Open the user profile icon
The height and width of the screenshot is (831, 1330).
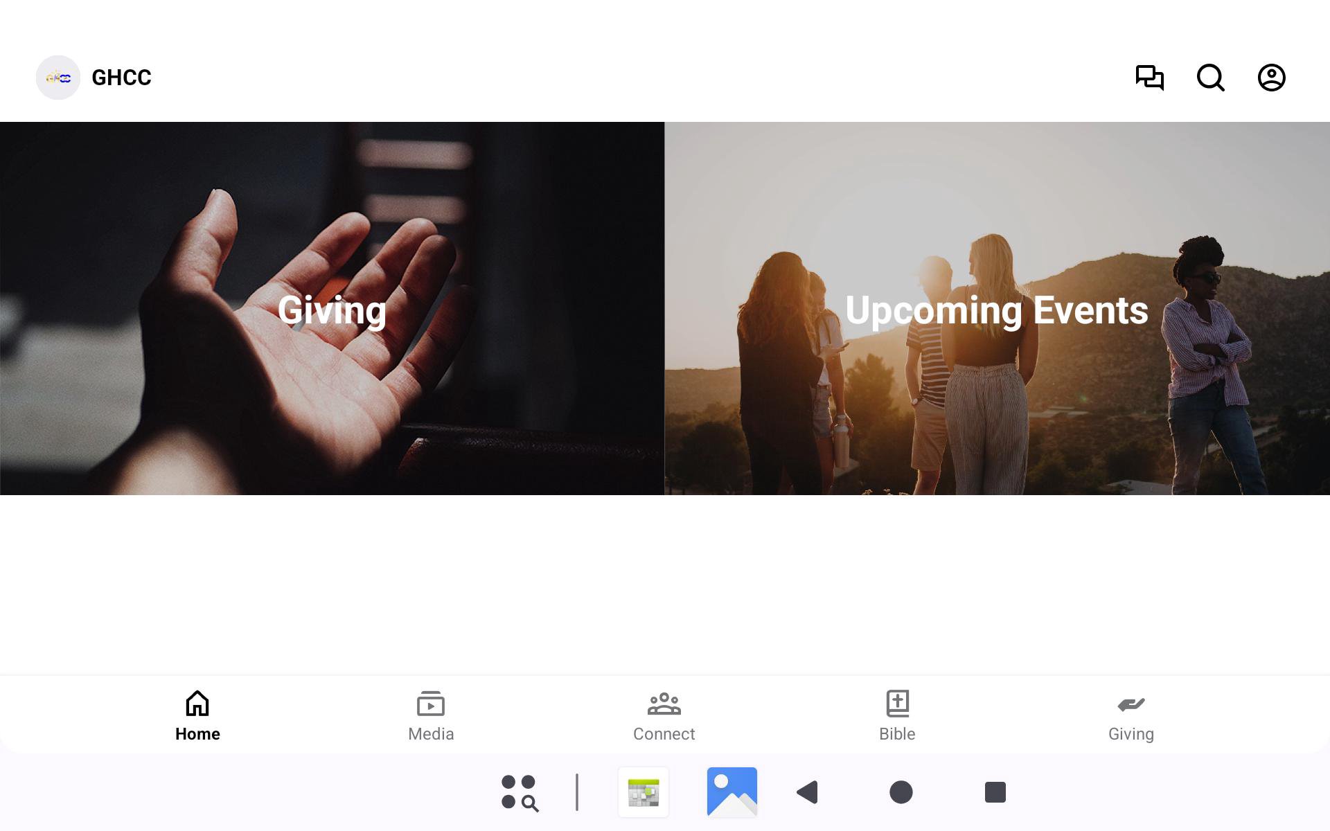click(1271, 78)
